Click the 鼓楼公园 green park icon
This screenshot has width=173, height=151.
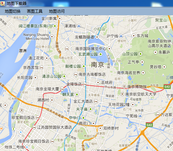click(x=84, y=66)
